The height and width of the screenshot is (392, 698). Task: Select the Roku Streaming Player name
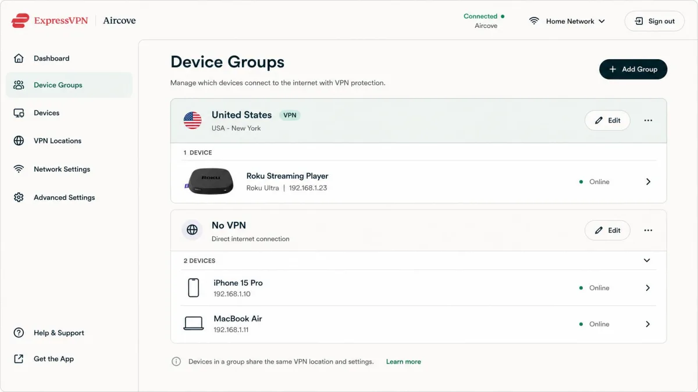287,176
